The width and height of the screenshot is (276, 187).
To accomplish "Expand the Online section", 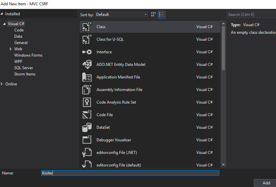I will [2, 84].
